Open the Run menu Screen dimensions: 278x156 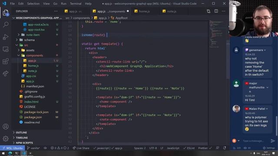click(x=63, y=3)
